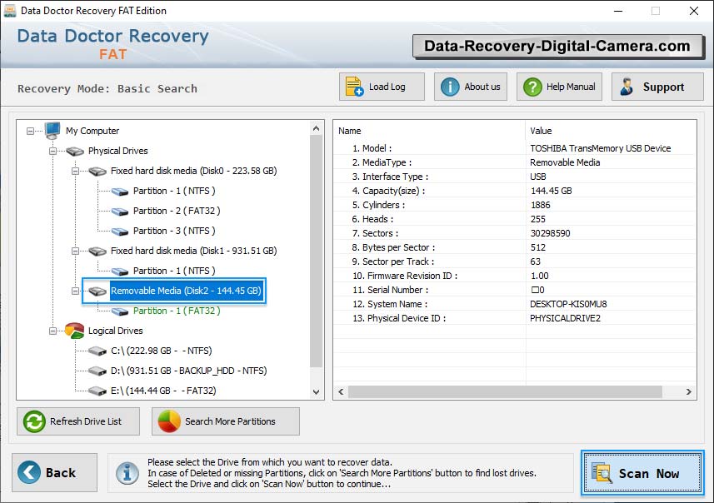The height and width of the screenshot is (503, 714).
Task: Click the drive tree scroll up arrow
Action: (x=316, y=129)
